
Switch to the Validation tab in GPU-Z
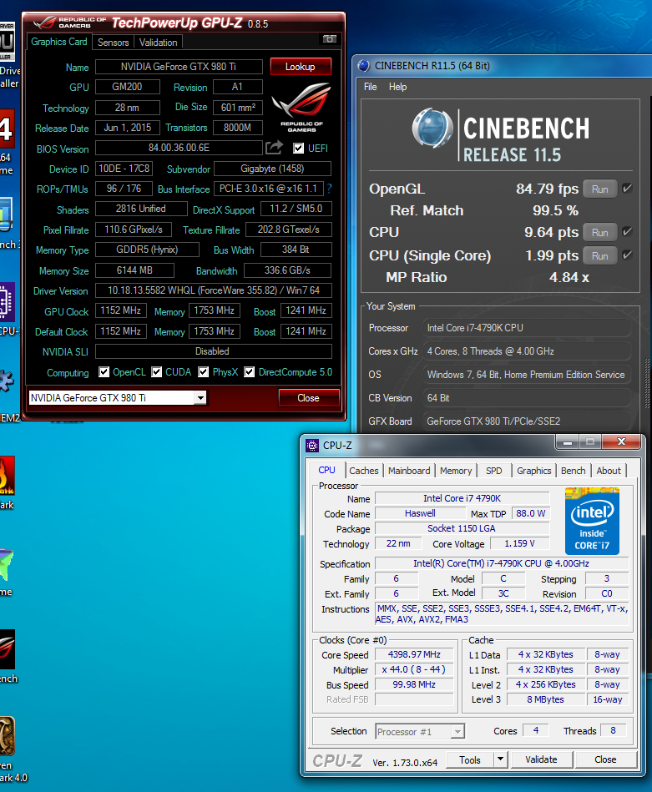tap(158, 43)
